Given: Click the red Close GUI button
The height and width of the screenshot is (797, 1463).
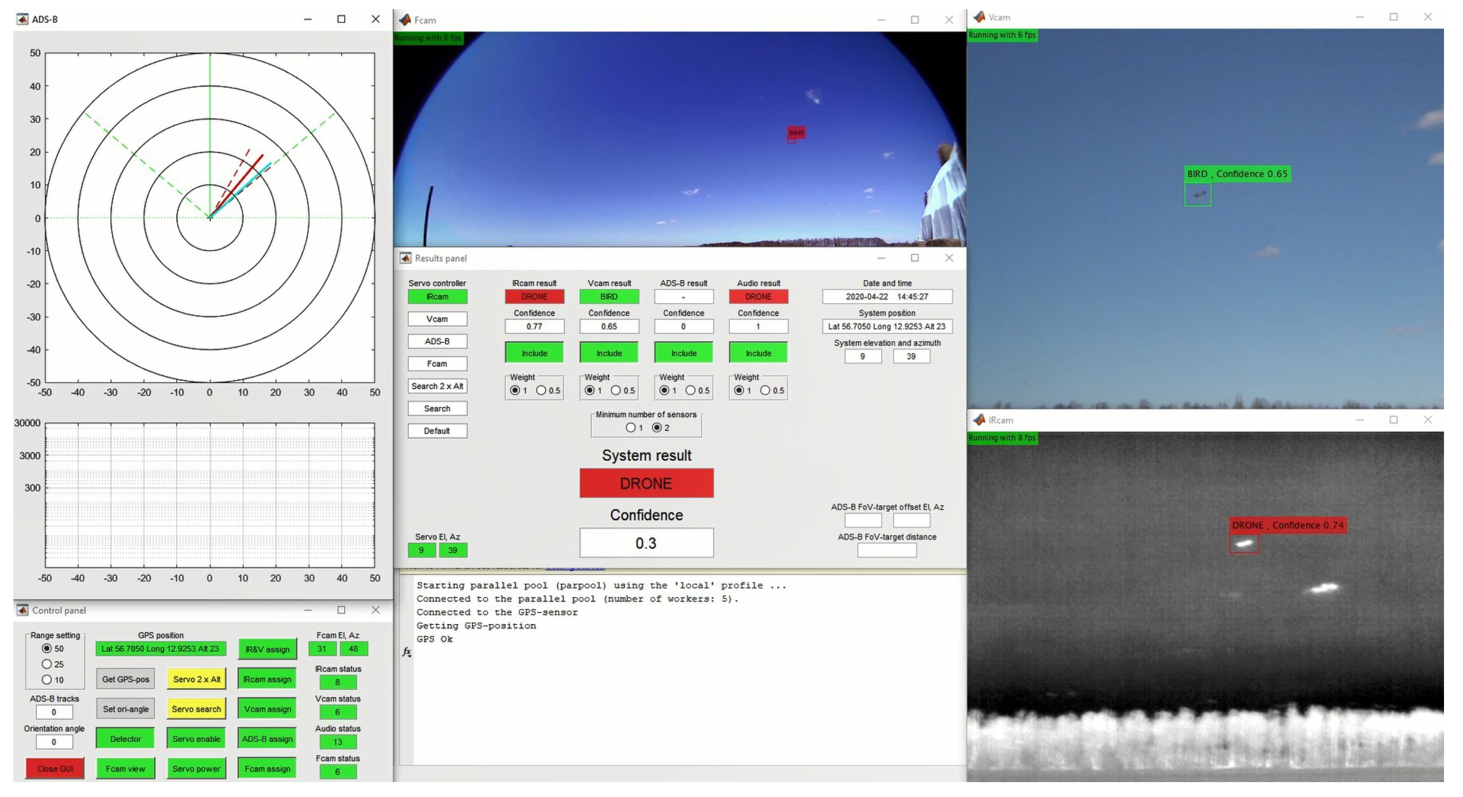Looking at the screenshot, I should 55,769.
